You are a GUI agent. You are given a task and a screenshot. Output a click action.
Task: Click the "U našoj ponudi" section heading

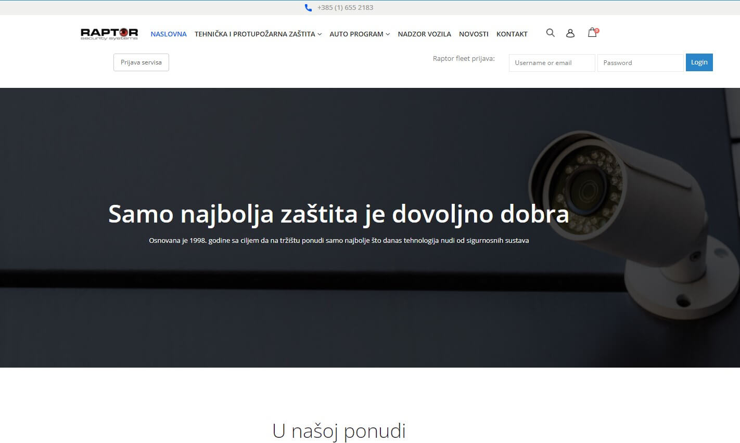click(x=339, y=431)
